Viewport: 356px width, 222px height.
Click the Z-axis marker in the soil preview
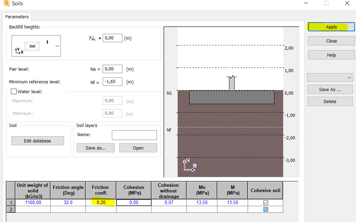188,160
